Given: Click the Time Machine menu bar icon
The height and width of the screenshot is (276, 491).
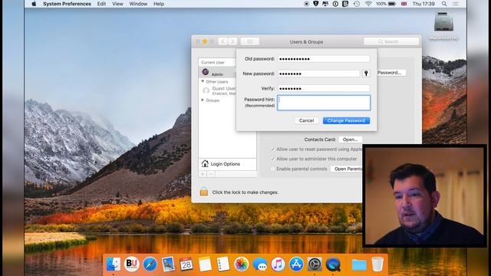Looking at the screenshot, I should tap(356, 4).
